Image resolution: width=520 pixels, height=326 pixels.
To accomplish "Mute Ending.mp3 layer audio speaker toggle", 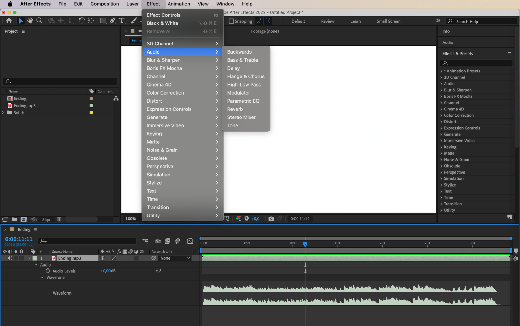I will (10, 258).
